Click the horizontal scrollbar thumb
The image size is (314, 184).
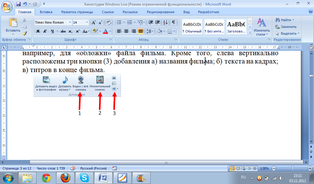(x=166, y=163)
